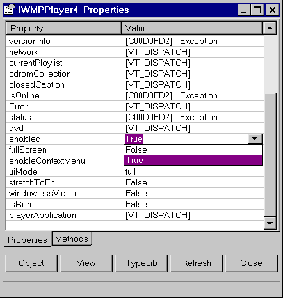
Task: Click the scrollbar up arrow
Action: coord(270,28)
